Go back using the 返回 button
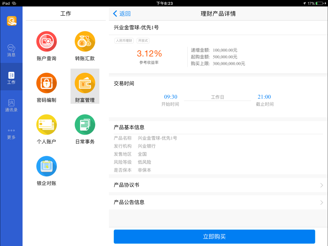Viewport: 328px width, 246px height. pos(122,13)
